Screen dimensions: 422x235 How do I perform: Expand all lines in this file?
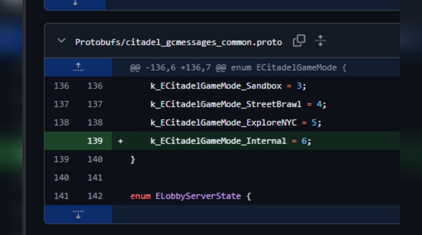point(320,41)
